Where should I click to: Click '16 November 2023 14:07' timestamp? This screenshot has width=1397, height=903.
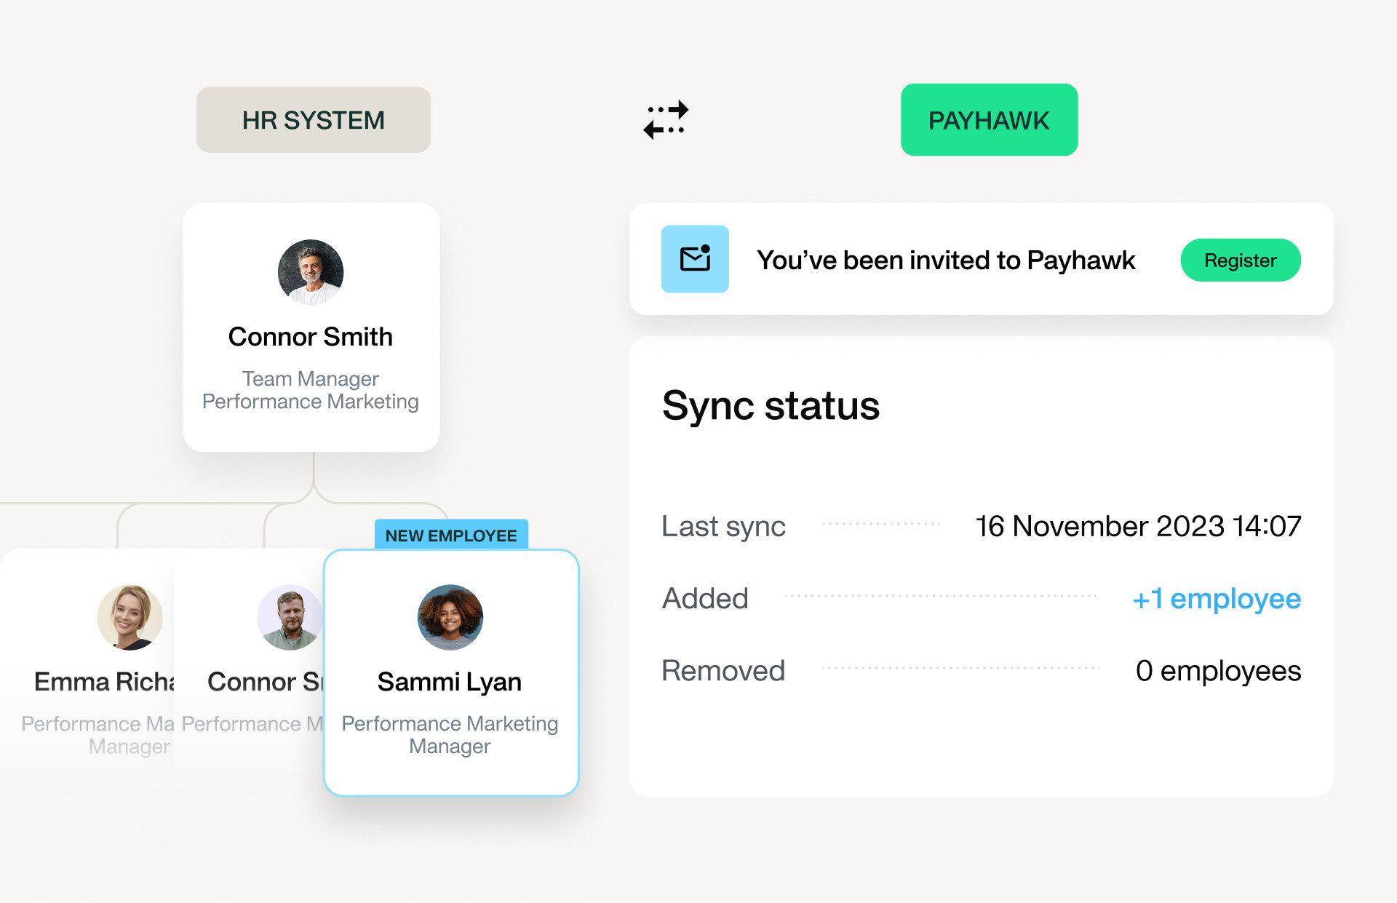(x=1138, y=526)
